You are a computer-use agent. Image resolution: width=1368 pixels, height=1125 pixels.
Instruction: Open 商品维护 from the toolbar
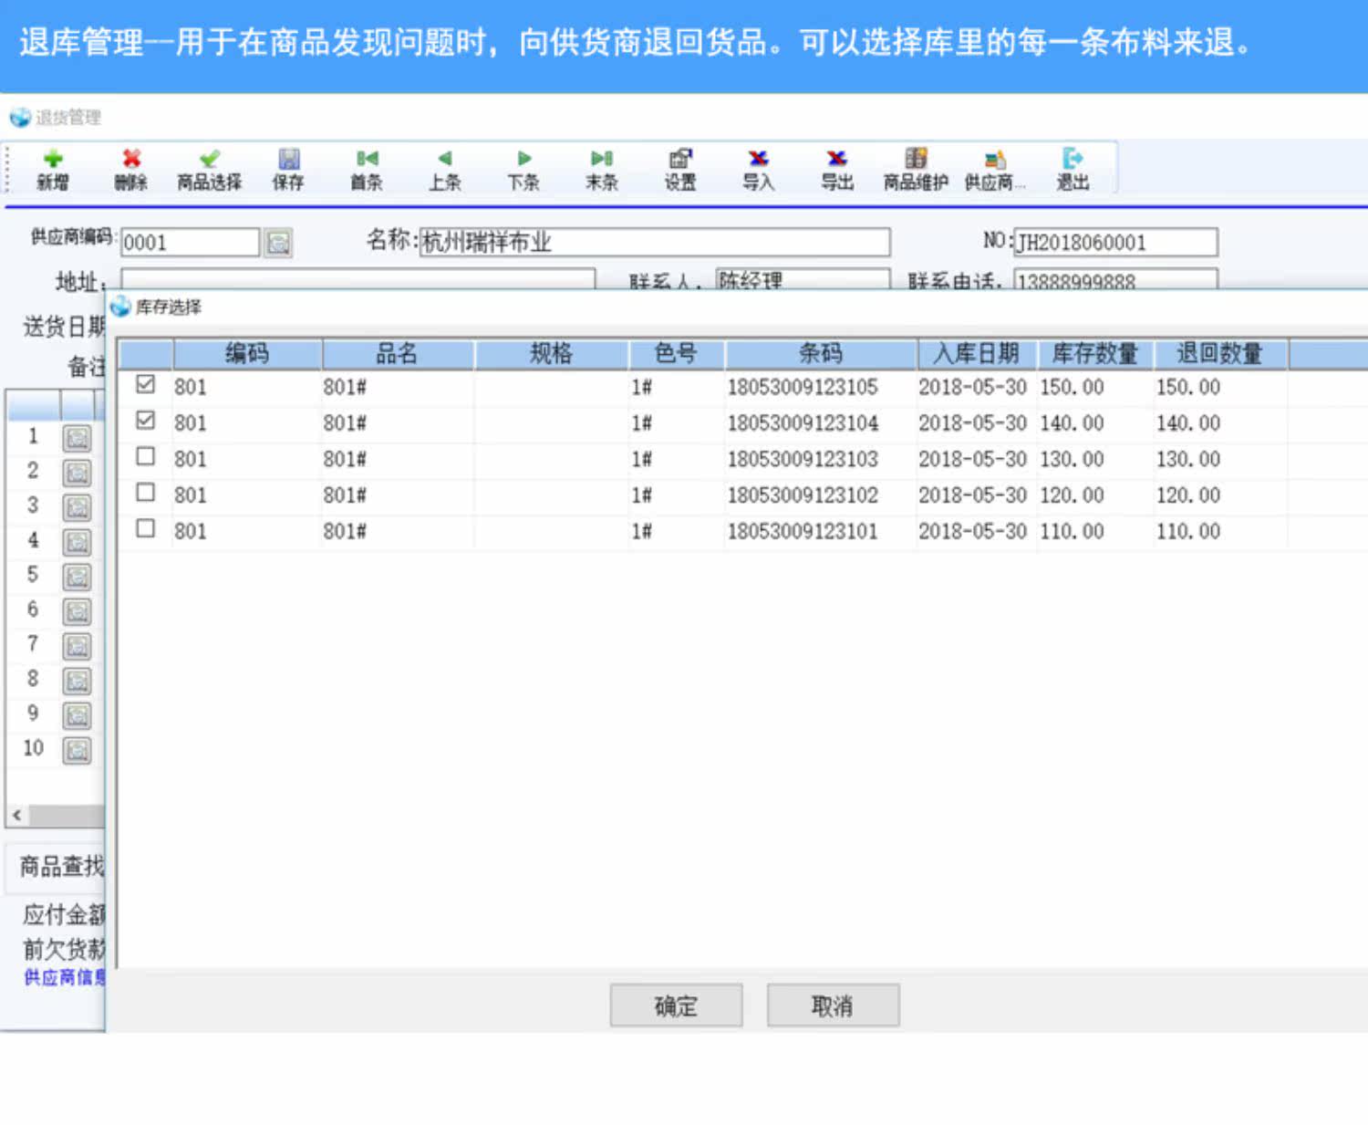(916, 169)
